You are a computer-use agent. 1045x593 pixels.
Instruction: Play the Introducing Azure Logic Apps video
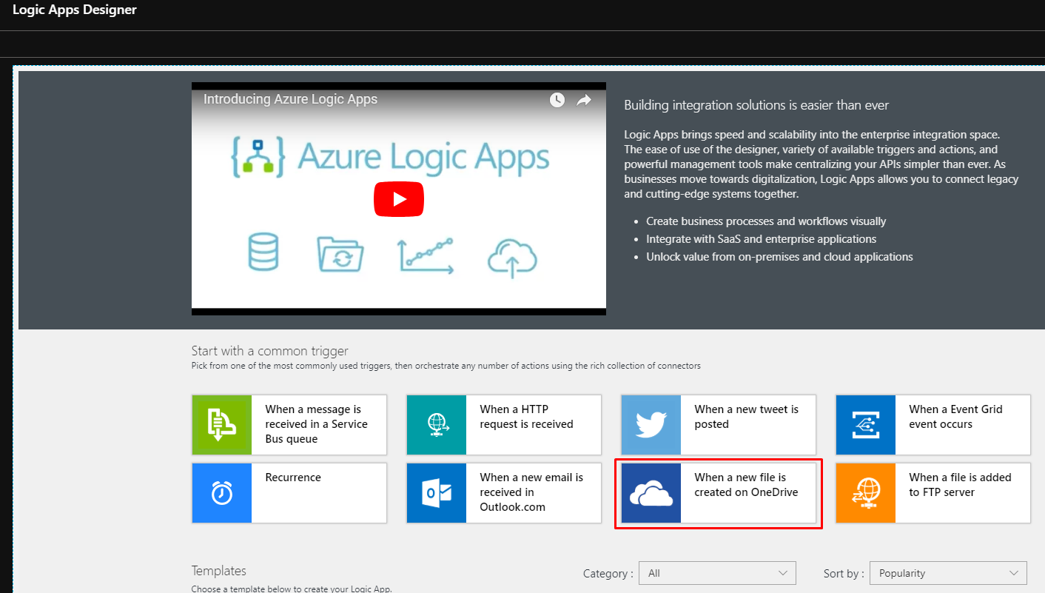point(398,199)
